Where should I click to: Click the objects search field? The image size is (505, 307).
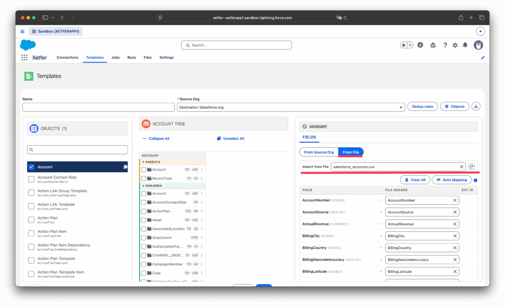77,150
